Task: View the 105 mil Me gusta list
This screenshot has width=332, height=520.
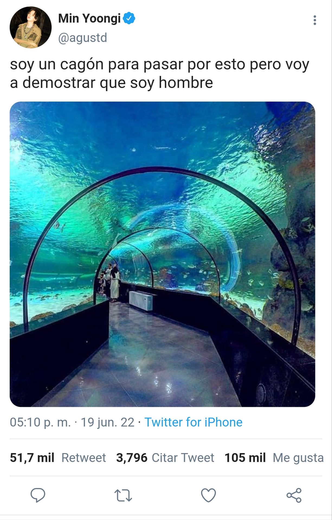Action: click(x=274, y=458)
